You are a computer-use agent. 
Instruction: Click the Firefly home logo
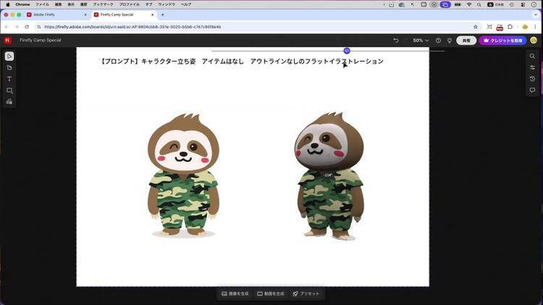(8, 40)
